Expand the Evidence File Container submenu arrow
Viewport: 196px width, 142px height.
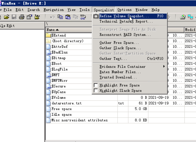pyautogui.click(x=164, y=66)
